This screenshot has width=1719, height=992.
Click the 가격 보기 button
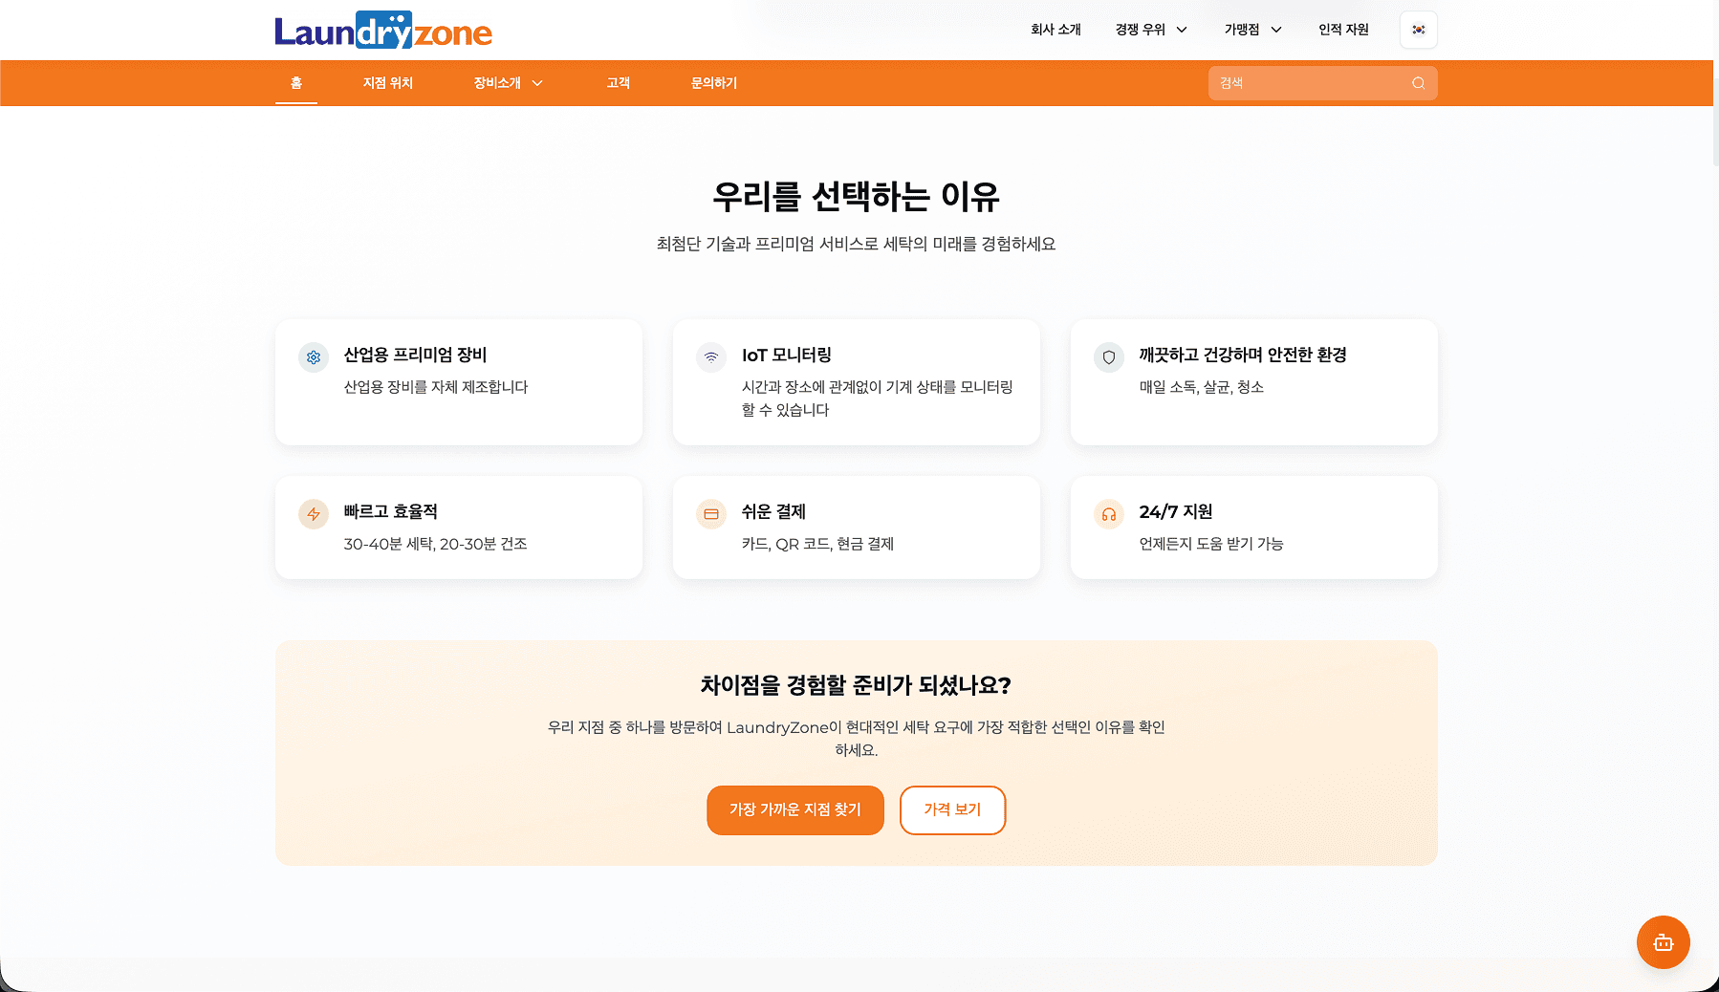pos(952,809)
